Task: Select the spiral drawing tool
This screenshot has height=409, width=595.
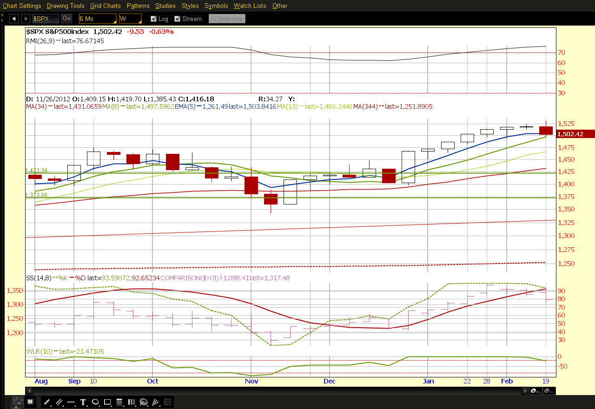Action: tap(144, 402)
